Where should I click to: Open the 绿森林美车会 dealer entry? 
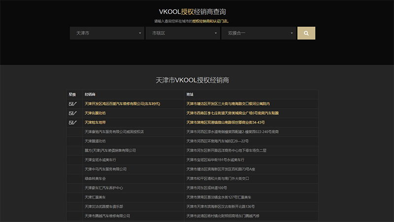coord(95,179)
